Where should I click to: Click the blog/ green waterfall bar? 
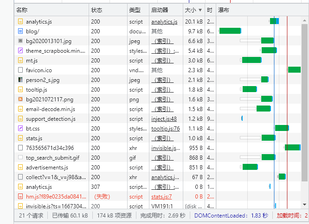tap(230, 31)
